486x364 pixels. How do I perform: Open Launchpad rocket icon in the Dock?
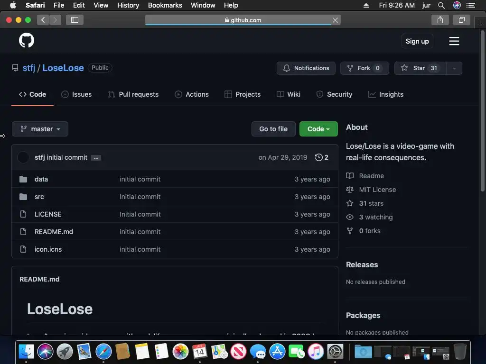(65, 352)
